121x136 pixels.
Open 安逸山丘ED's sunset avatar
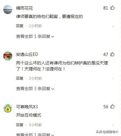pos(8,56)
